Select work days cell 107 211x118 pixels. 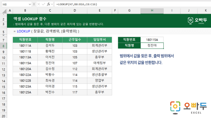click(x=75, y=63)
